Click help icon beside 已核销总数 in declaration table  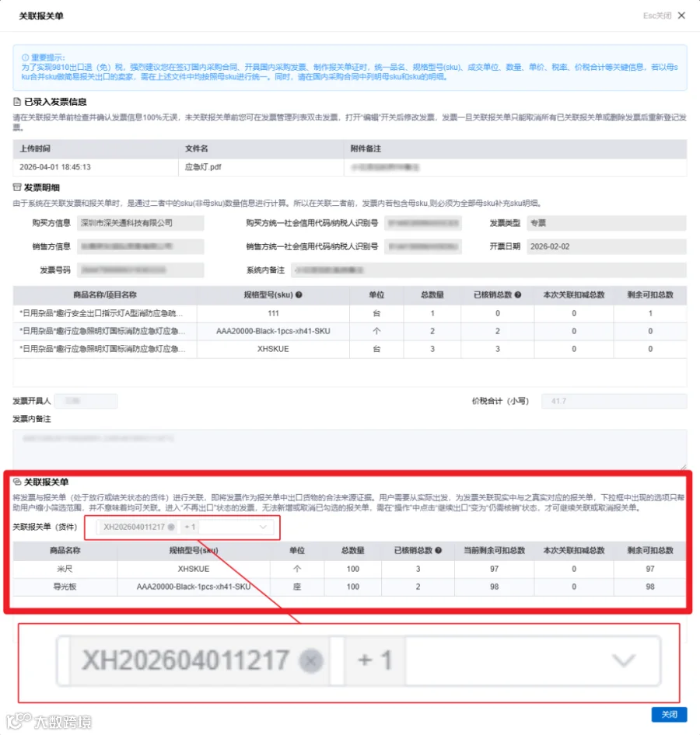[x=438, y=550]
